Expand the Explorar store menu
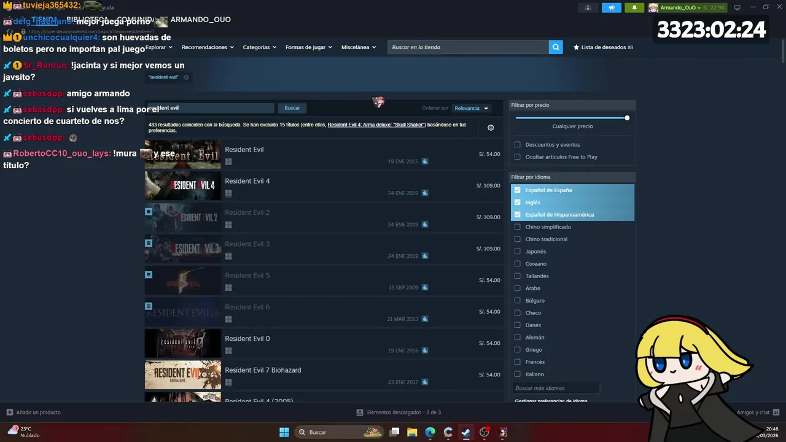 pos(158,47)
